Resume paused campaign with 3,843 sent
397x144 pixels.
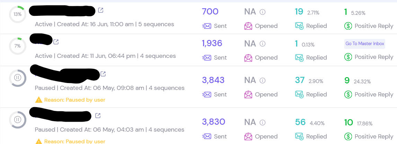coord(17,78)
